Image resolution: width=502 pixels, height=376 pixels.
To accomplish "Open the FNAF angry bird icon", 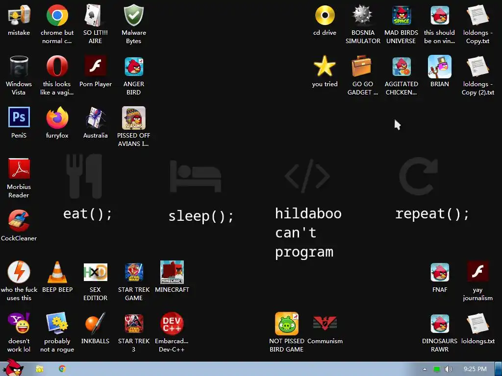I will tap(440, 272).
